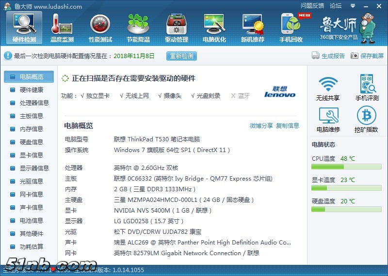Click the 新机推荐 new PC recommendation icon
The height and width of the screenshot is (276, 388).
[x=253, y=27]
